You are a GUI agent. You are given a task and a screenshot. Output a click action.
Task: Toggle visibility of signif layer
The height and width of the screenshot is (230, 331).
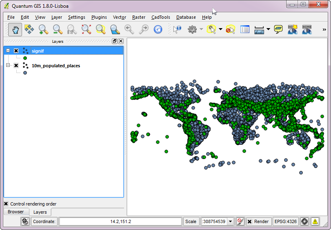pos(16,51)
